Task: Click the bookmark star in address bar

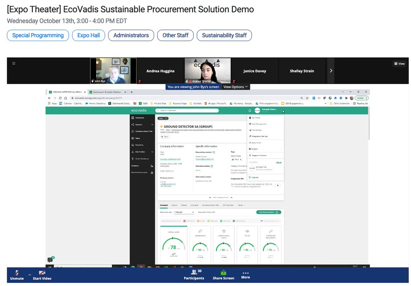Action: [307, 98]
